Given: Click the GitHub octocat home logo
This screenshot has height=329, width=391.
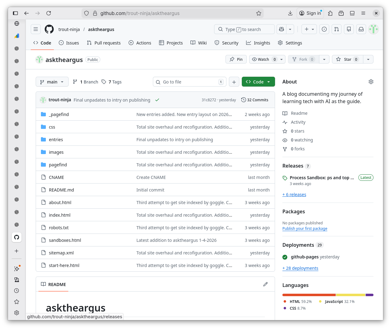Looking at the screenshot, I should pyautogui.click(x=49, y=29).
